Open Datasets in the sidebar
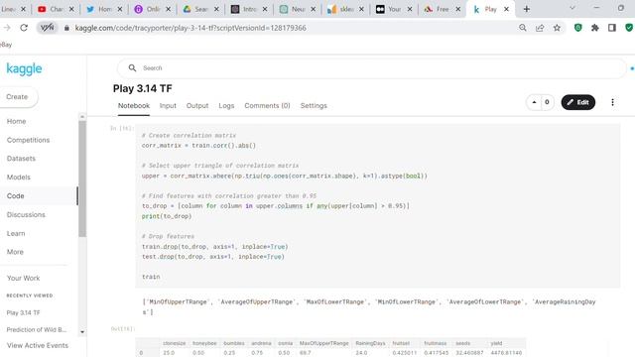635x357 pixels. pyautogui.click(x=21, y=159)
